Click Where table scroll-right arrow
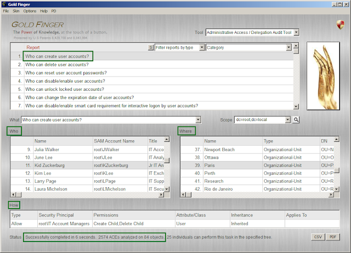The width and height of the screenshot is (351, 253). [x=331, y=194]
